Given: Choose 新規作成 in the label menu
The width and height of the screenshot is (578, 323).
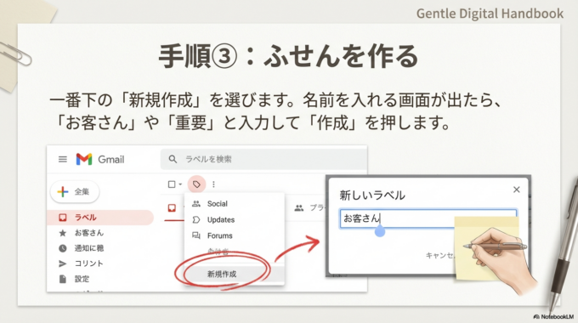Looking at the screenshot, I should 235,274.
